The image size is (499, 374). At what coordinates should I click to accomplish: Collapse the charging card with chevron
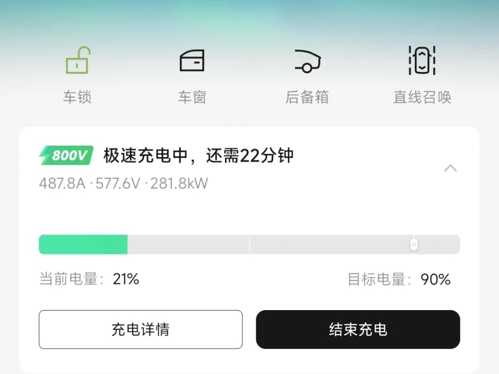(x=450, y=168)
